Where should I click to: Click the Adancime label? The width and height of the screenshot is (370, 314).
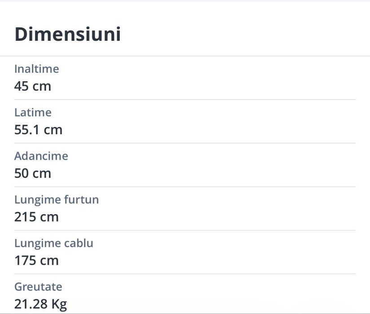41,156
